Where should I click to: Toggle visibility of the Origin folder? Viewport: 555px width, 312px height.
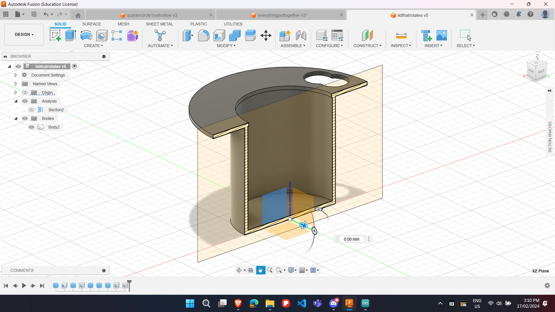25,92
